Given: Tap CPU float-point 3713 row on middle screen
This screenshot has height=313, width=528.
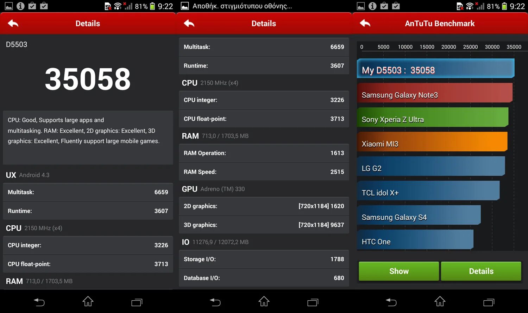Looking at the screenshot, I should click(x=264, y=119).
